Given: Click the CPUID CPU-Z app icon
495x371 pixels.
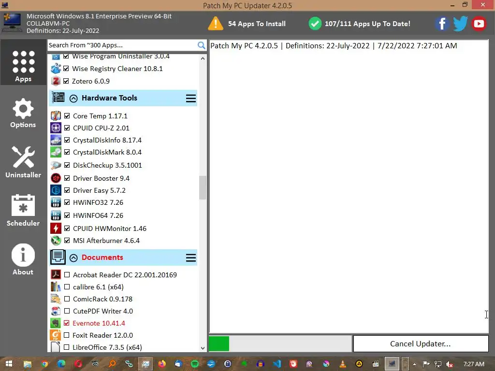Looking at the screenshot, I should 56,128.
